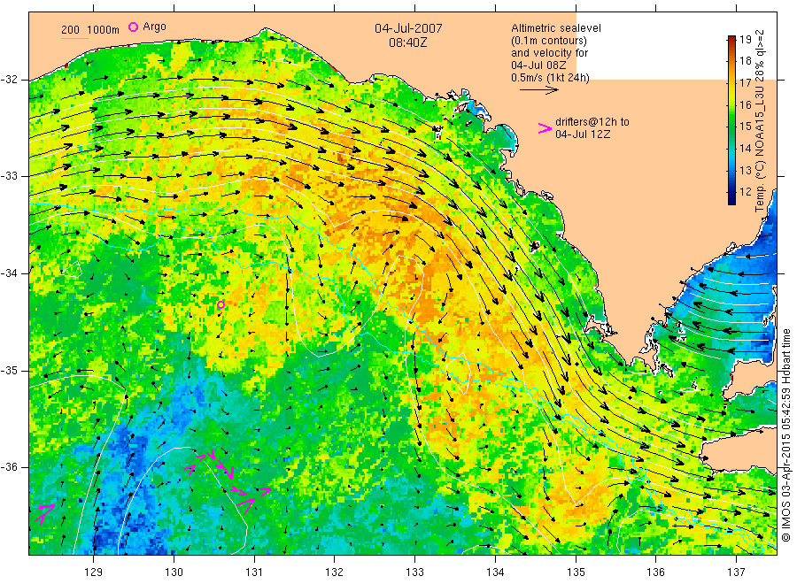Click the longitude label 137
This screenshot has width=797, height=584.
736,572
